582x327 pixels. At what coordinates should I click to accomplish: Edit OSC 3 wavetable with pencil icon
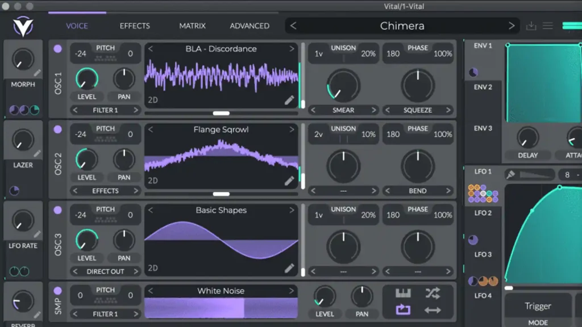coord(289,268)
